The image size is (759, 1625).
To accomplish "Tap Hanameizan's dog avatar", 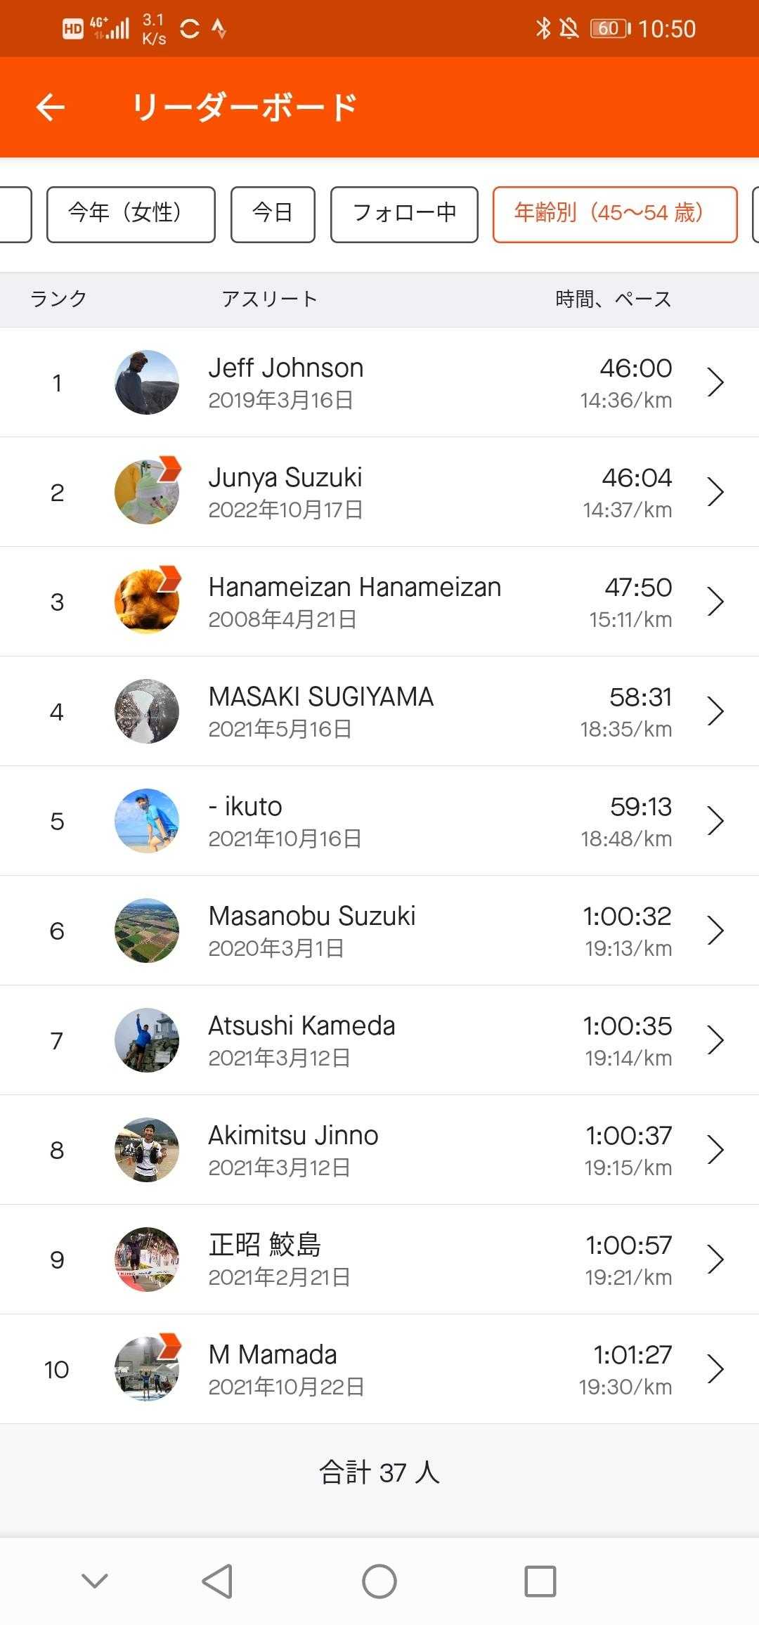I will point(146,602).
